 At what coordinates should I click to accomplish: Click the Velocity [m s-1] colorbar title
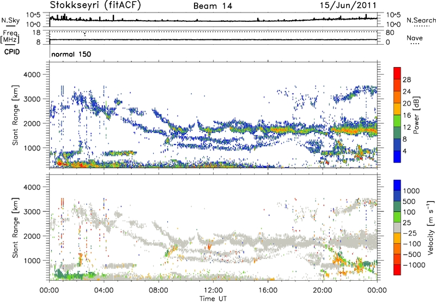431,227
